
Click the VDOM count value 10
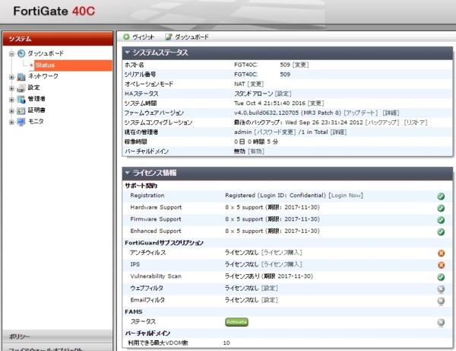coord(226,343)
